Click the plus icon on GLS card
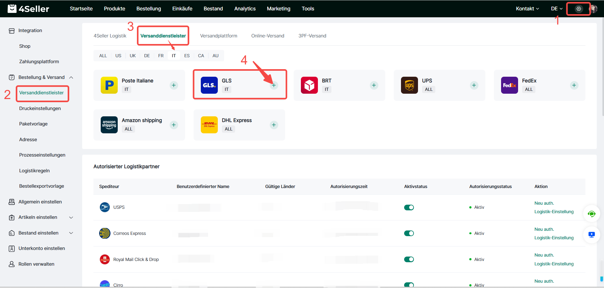The height and width of the screenshot is (288, 604). pos(274,85)
